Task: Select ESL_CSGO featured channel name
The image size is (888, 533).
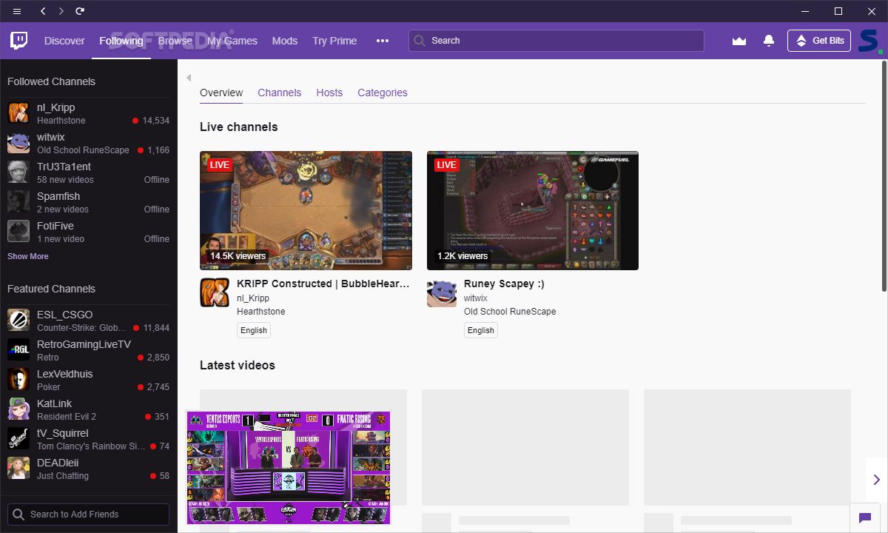Action: click(65, 315)
